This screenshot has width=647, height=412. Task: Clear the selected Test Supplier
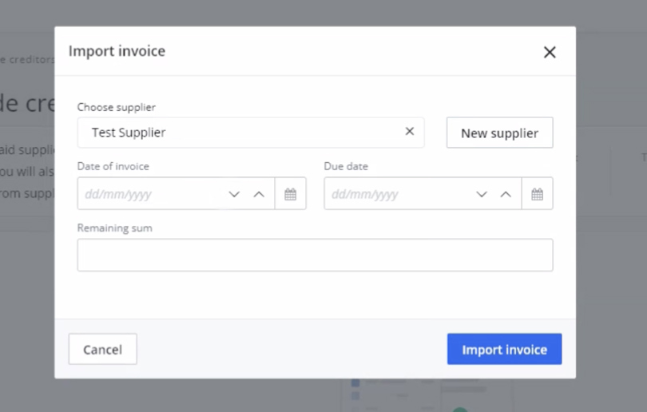[x=410, y=132]
